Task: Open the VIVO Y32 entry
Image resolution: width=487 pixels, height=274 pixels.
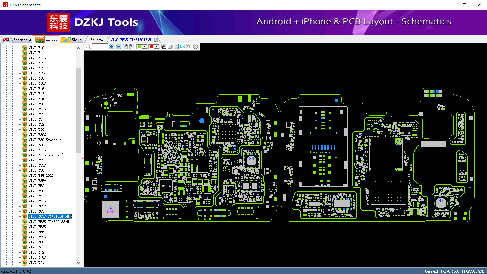Action: (x=36, y=160)
